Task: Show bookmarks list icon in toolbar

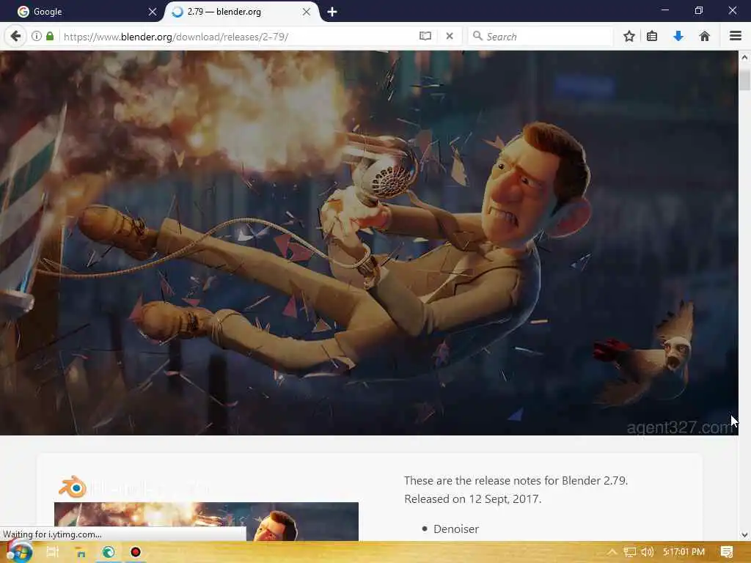Action: coord(652,37)
